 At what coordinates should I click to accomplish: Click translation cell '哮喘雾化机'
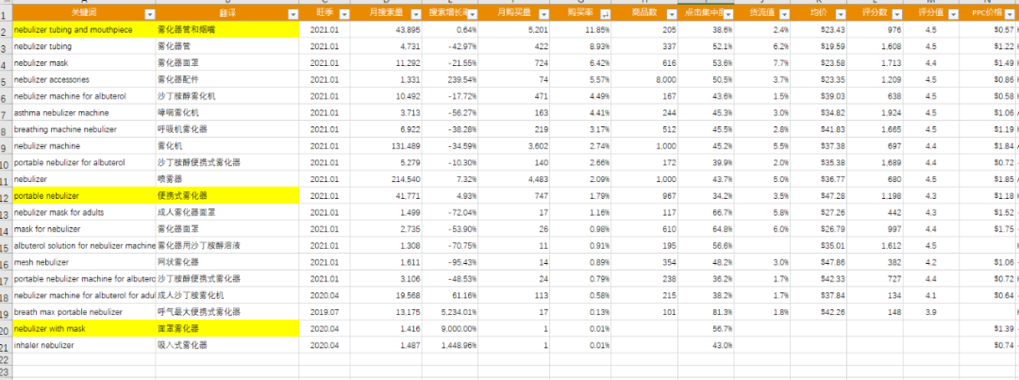[227, 112]
